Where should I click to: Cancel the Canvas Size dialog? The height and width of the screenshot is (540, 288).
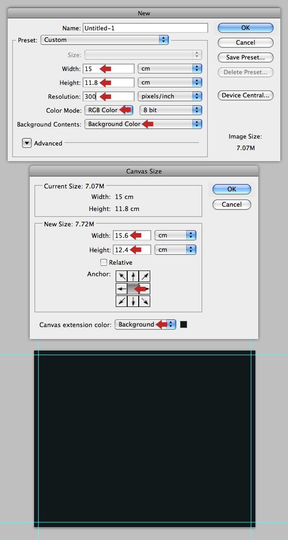pos(231,205)
